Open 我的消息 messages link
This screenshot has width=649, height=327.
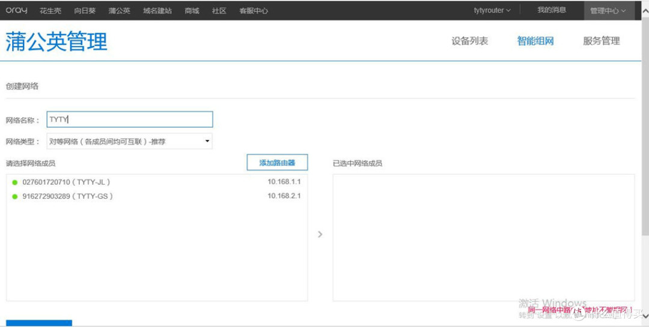tap(551, 10)
